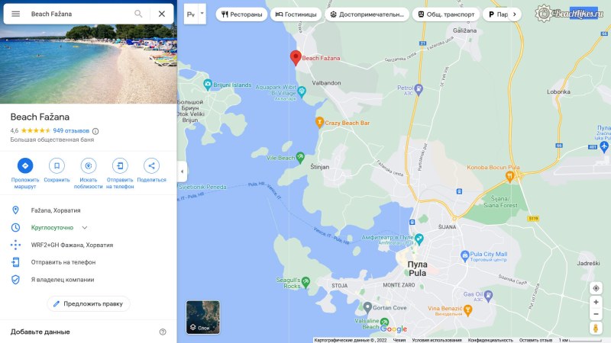This screenshot has width=611, height=343.
Task: Collapse the side panel arrow
Action: [182, 171]
